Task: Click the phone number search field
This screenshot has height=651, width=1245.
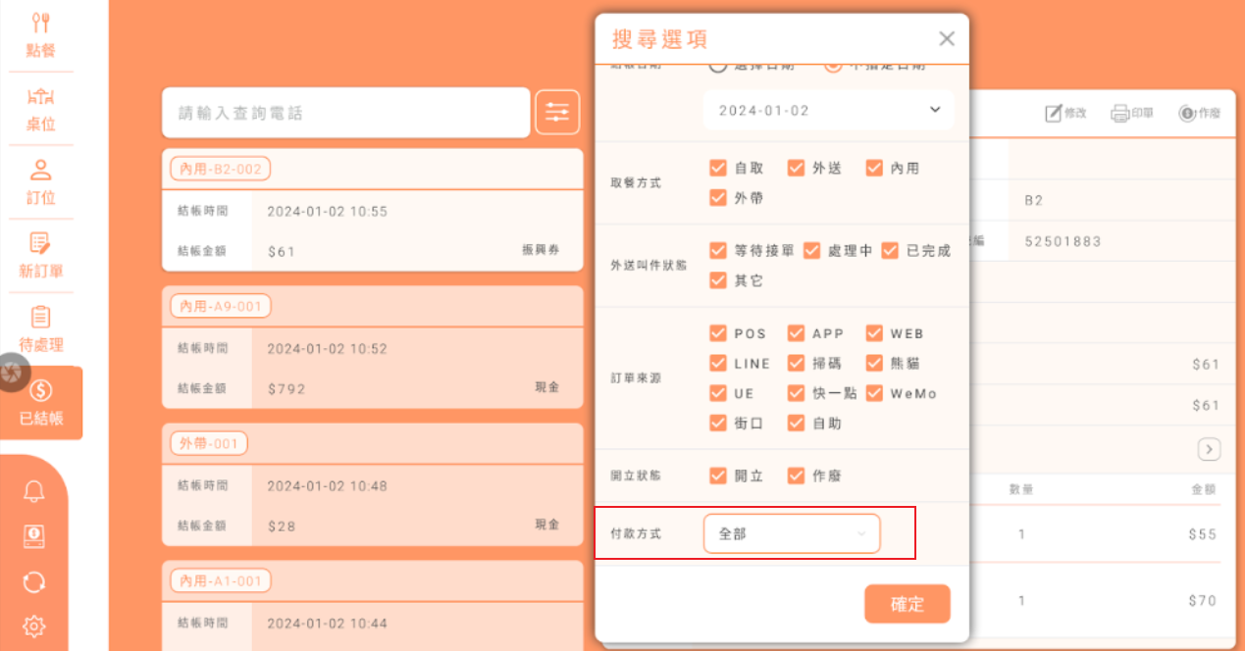Action: 346,114
